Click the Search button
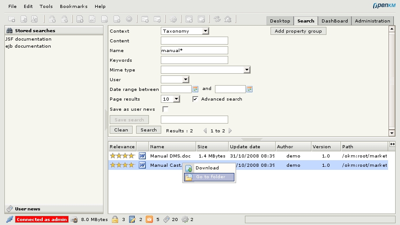400x225 pixels. pos(148,130)
